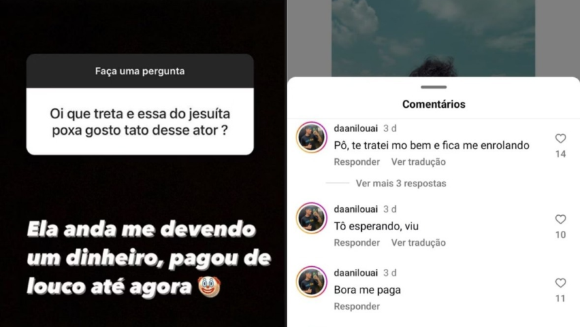Tap the question about 'treta do jesuíta'
This screenshot has height=327, width=580.
coord(140,122)
